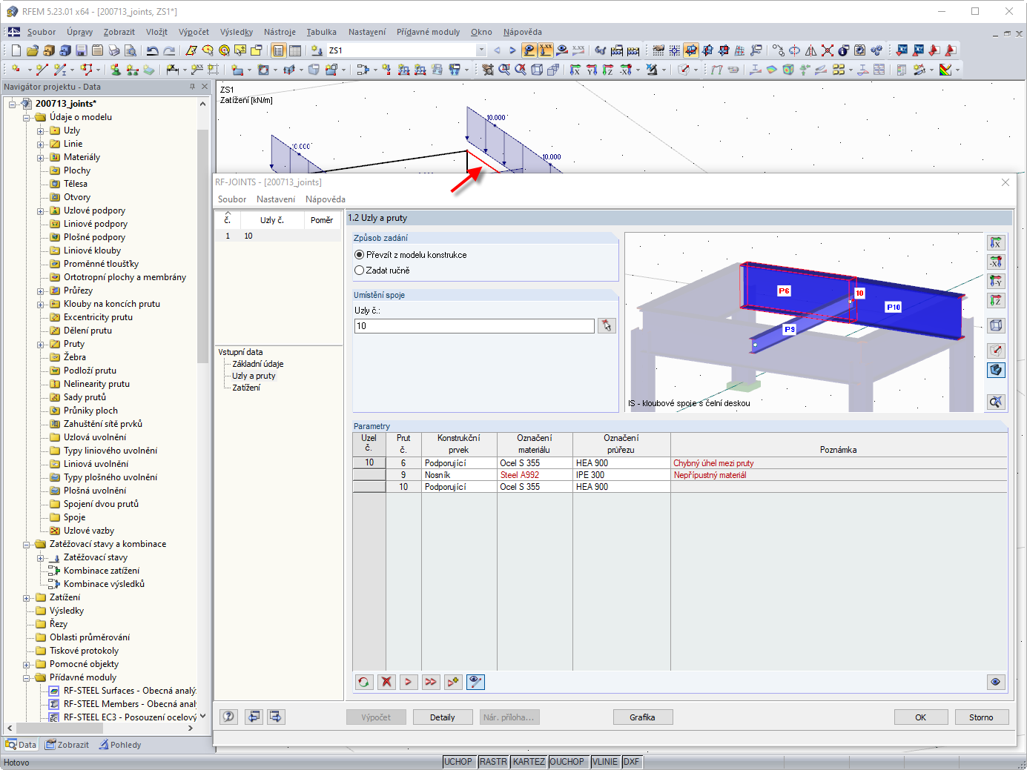Viewport: 1027px width, 770px height.
Task: Toggle load values X.XX display icon
Action: coord(546,50)
